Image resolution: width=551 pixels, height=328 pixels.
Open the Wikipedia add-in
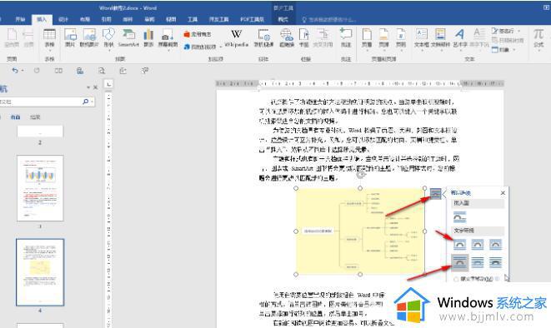[x=236, y=38]
